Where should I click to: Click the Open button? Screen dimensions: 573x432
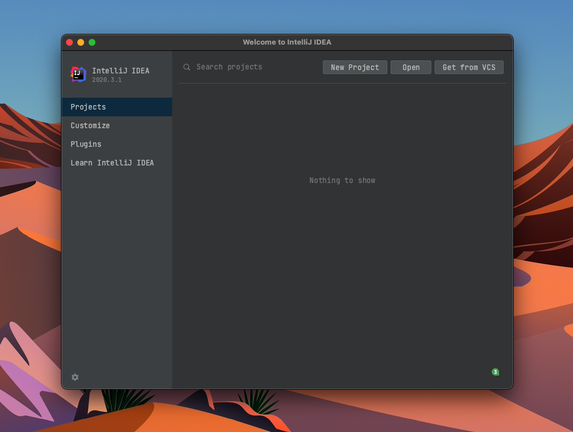(411, 67)
